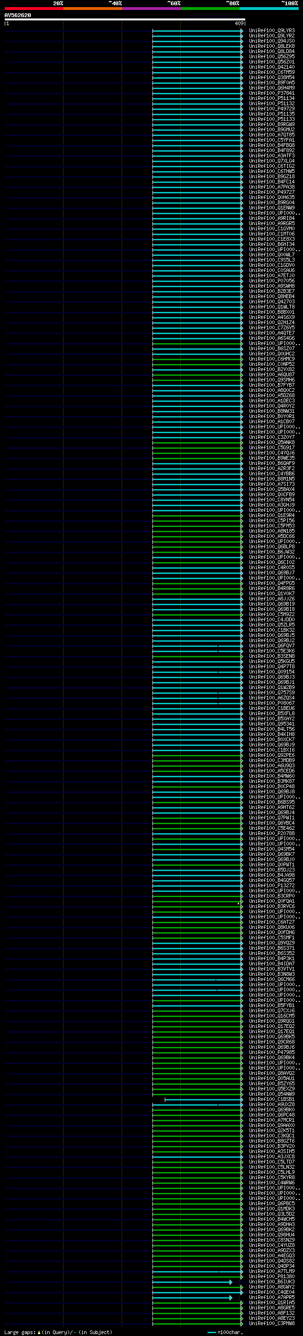Click the white query length bar
The image size is (303, 1336).
125,20
